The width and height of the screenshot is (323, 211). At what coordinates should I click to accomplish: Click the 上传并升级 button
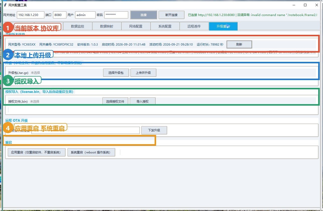coord(143,73)
